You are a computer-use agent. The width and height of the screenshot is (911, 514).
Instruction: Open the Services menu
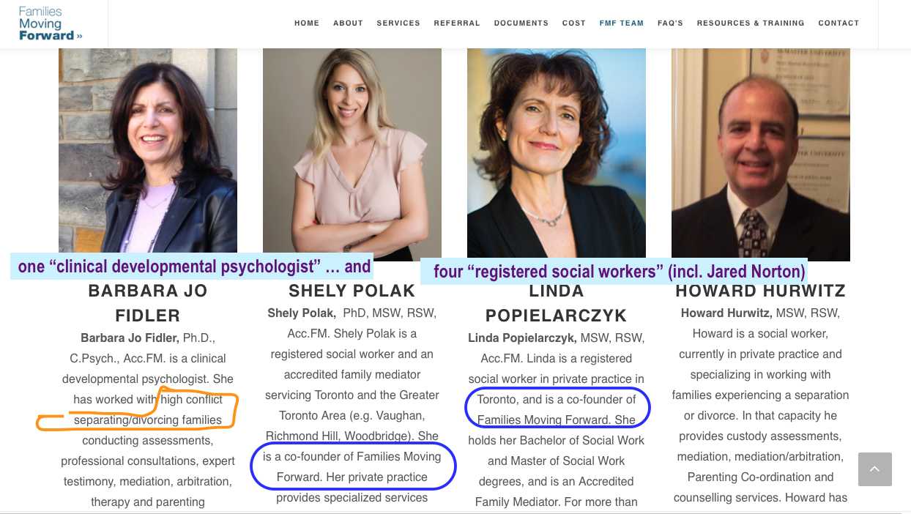click(x=398, y=23)
